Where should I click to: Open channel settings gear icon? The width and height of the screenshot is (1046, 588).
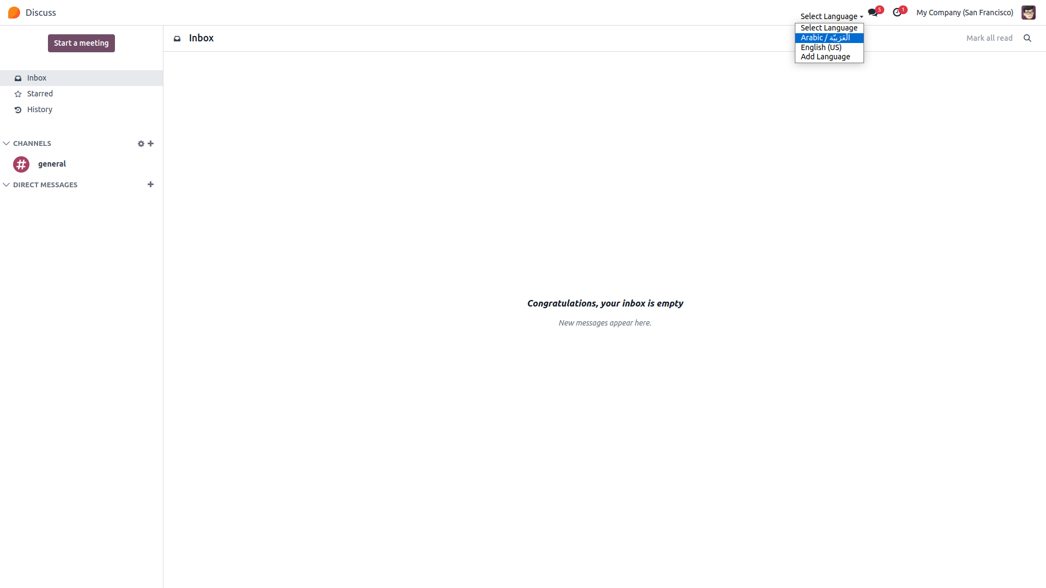click(141, 144)
